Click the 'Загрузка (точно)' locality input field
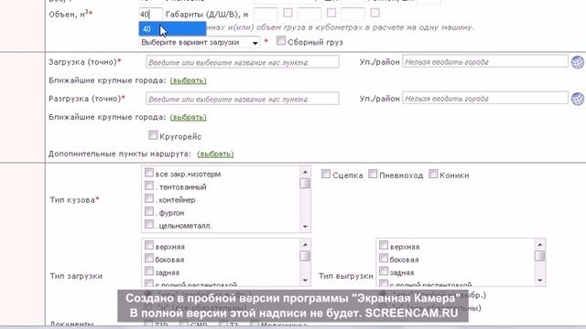This screenshot has width=586, height=329. point(243,62)
